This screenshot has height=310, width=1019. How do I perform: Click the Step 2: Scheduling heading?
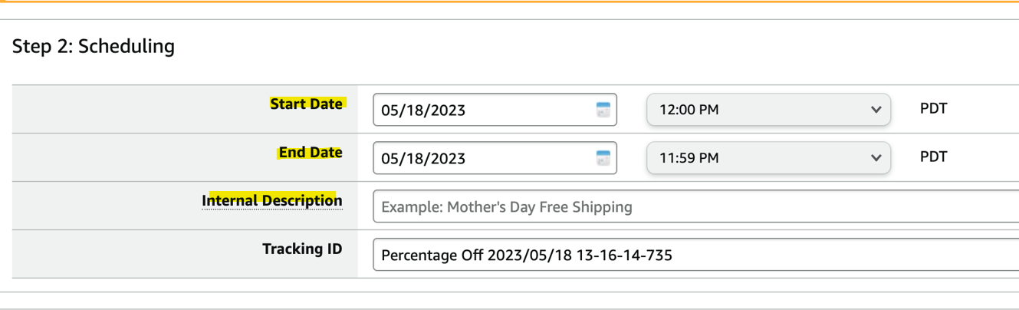point(94,47)
